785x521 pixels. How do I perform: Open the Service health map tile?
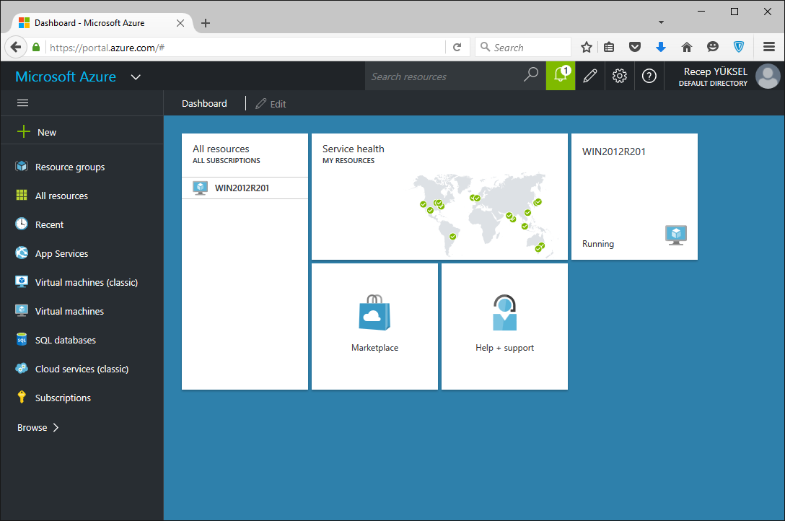[439, 197]
